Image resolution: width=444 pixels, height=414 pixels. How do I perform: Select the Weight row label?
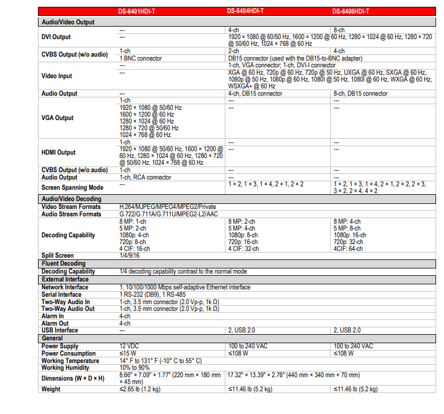coord(51,389)
